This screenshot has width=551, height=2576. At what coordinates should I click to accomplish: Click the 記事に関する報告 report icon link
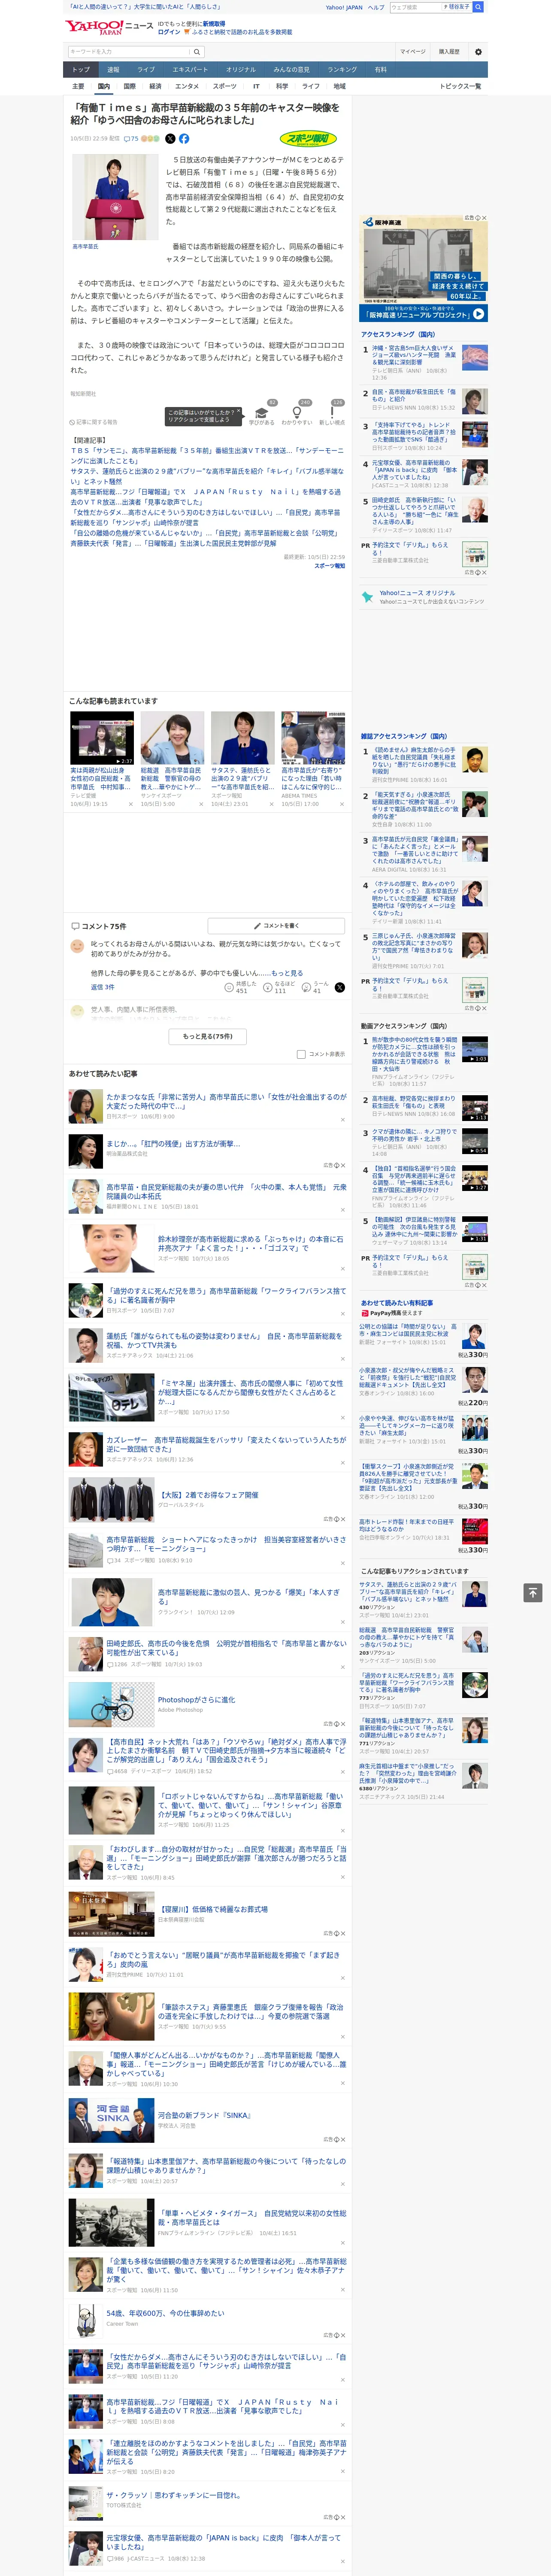[x=94, y=422]
